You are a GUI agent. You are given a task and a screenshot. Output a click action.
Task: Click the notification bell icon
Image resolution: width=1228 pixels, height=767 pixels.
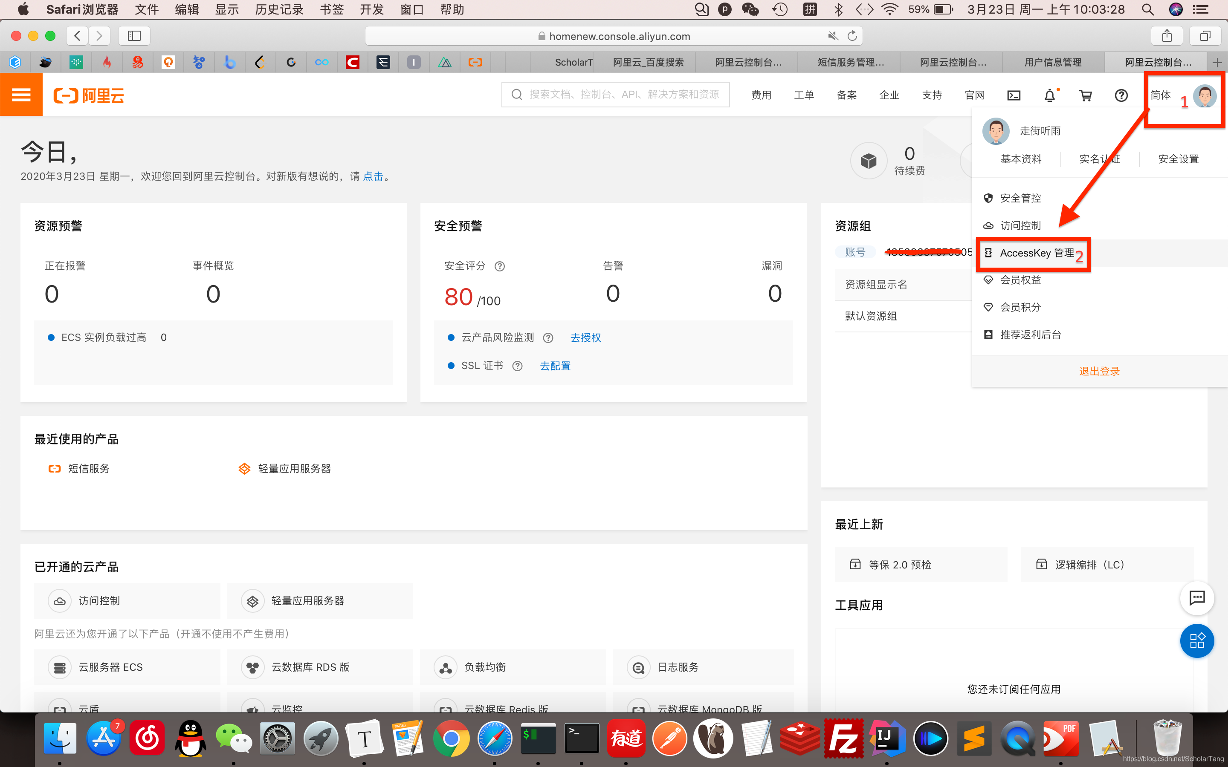click(1049, 95)
